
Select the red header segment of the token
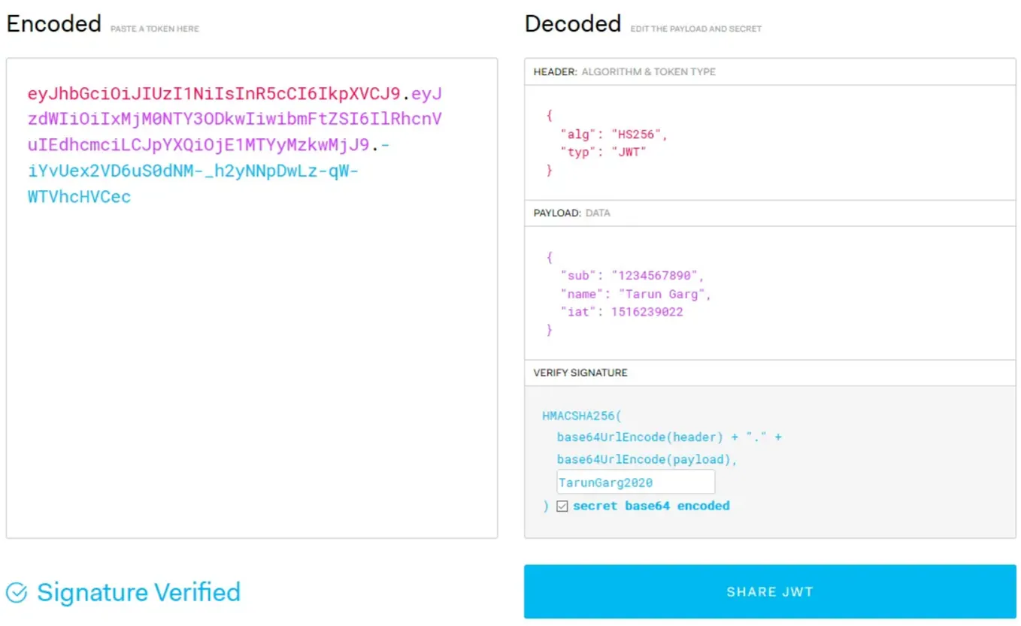tap(211, 94)
